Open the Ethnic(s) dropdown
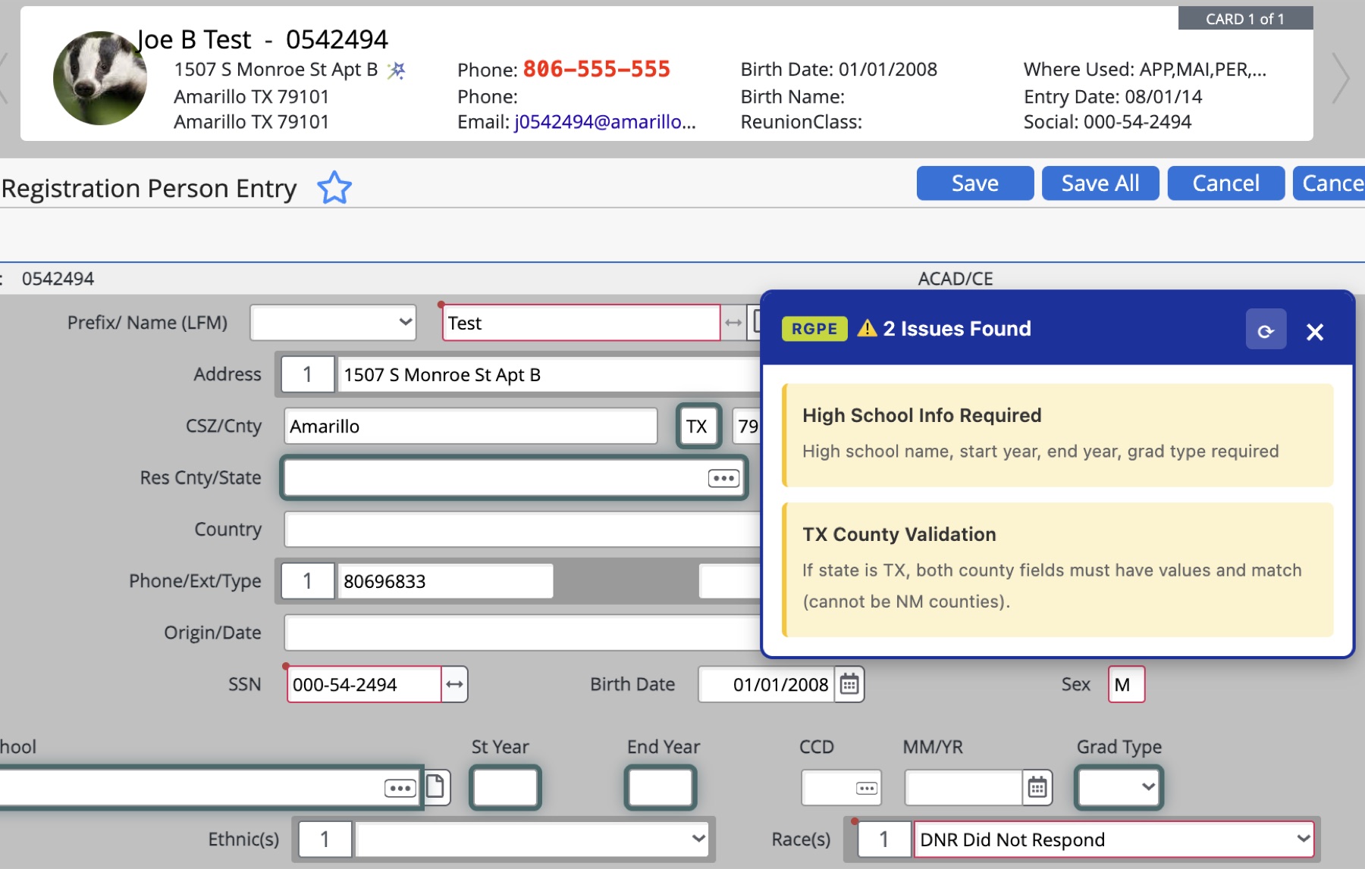 (x=532, y=839)
